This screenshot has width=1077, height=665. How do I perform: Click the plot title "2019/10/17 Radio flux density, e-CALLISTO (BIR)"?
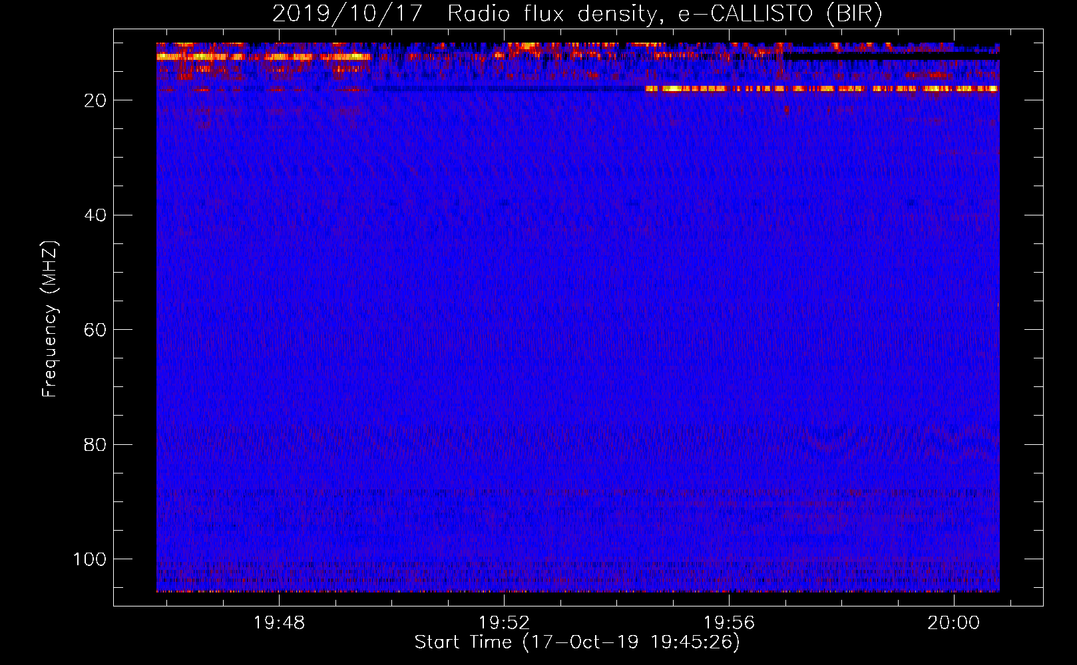577,14
